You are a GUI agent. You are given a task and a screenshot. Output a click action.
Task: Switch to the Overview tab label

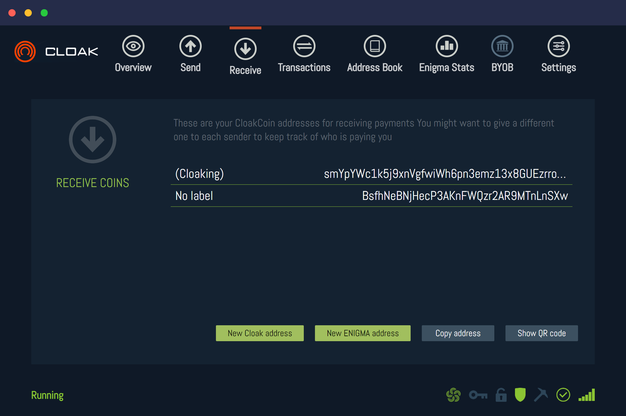(133, 68)
